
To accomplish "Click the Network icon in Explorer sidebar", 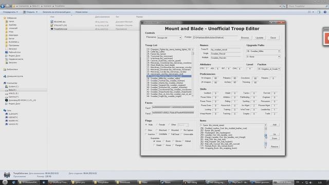I will [5, 110].
